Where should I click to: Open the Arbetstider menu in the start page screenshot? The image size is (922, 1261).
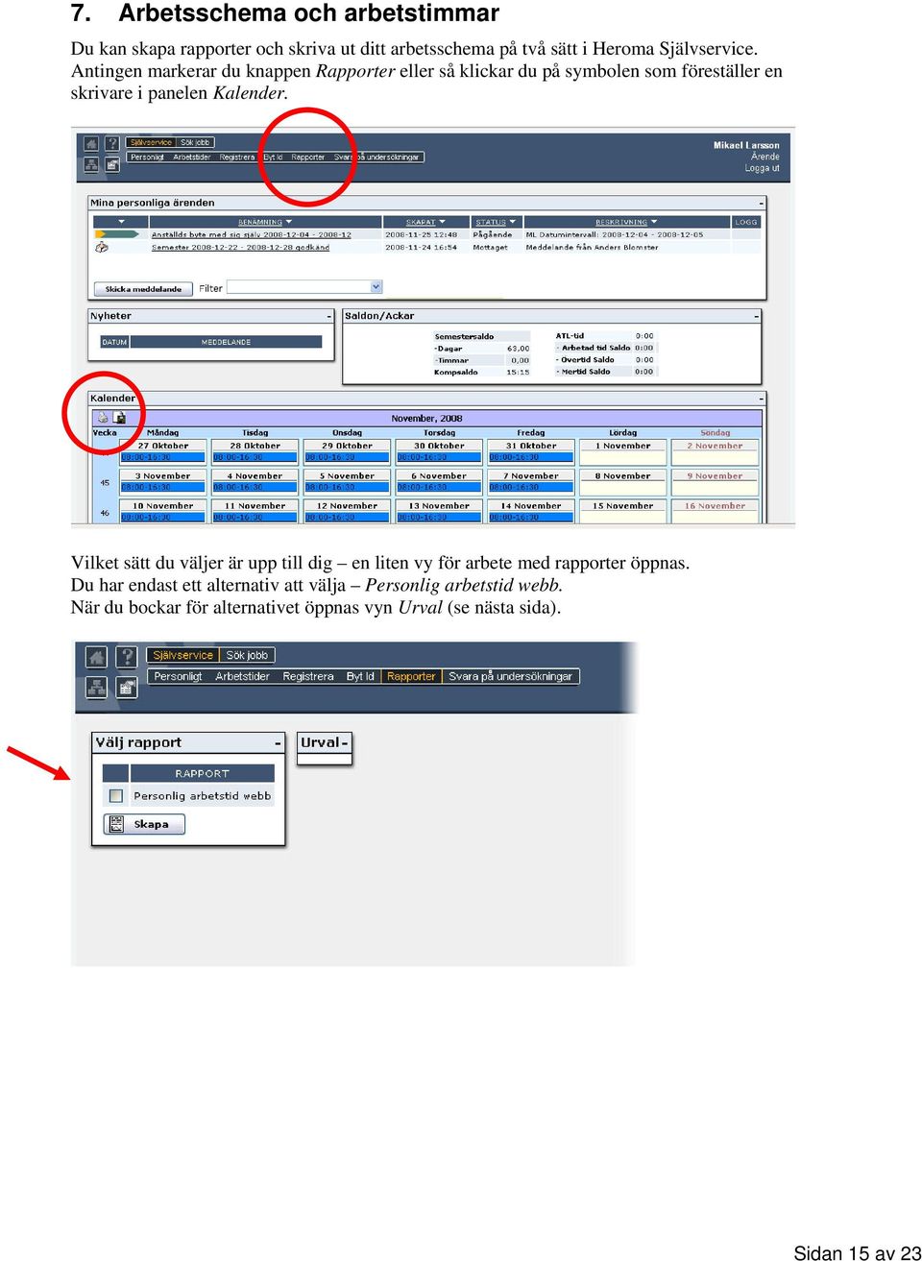point(191,157)
